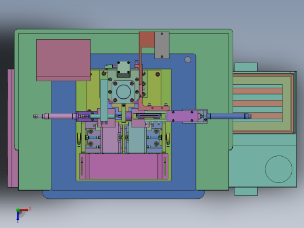304x228 pixels.
Task: Select the teal tab below the teal box
Action: point(246,191)
